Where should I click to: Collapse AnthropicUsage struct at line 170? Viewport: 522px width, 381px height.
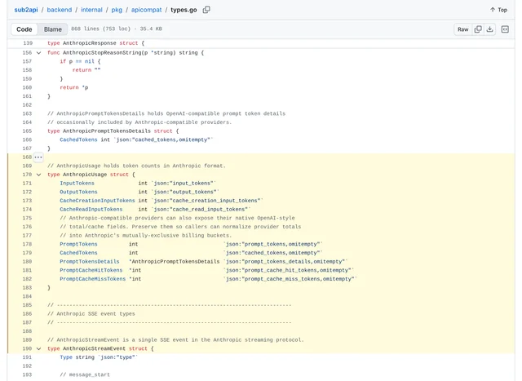(39, 175)
